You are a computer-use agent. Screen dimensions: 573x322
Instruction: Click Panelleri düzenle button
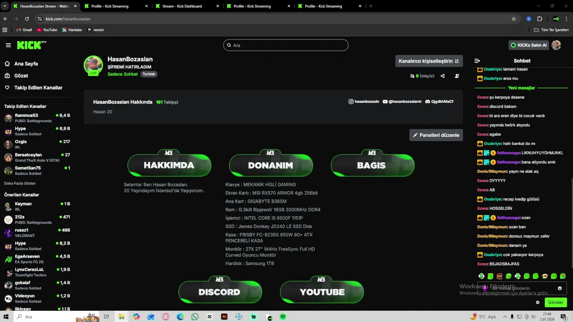point(436,135)
